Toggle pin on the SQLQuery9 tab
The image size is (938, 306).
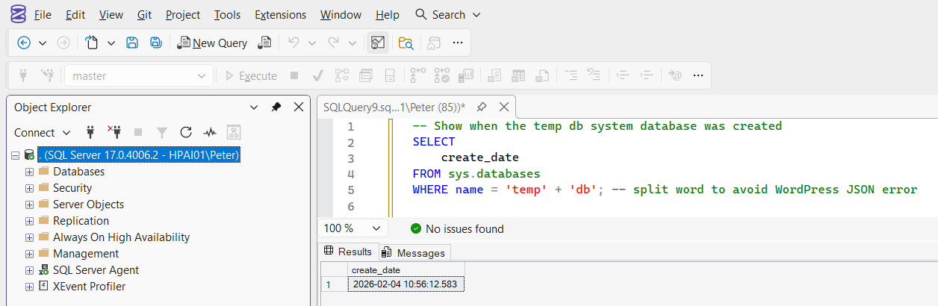[x=482, y=107]
